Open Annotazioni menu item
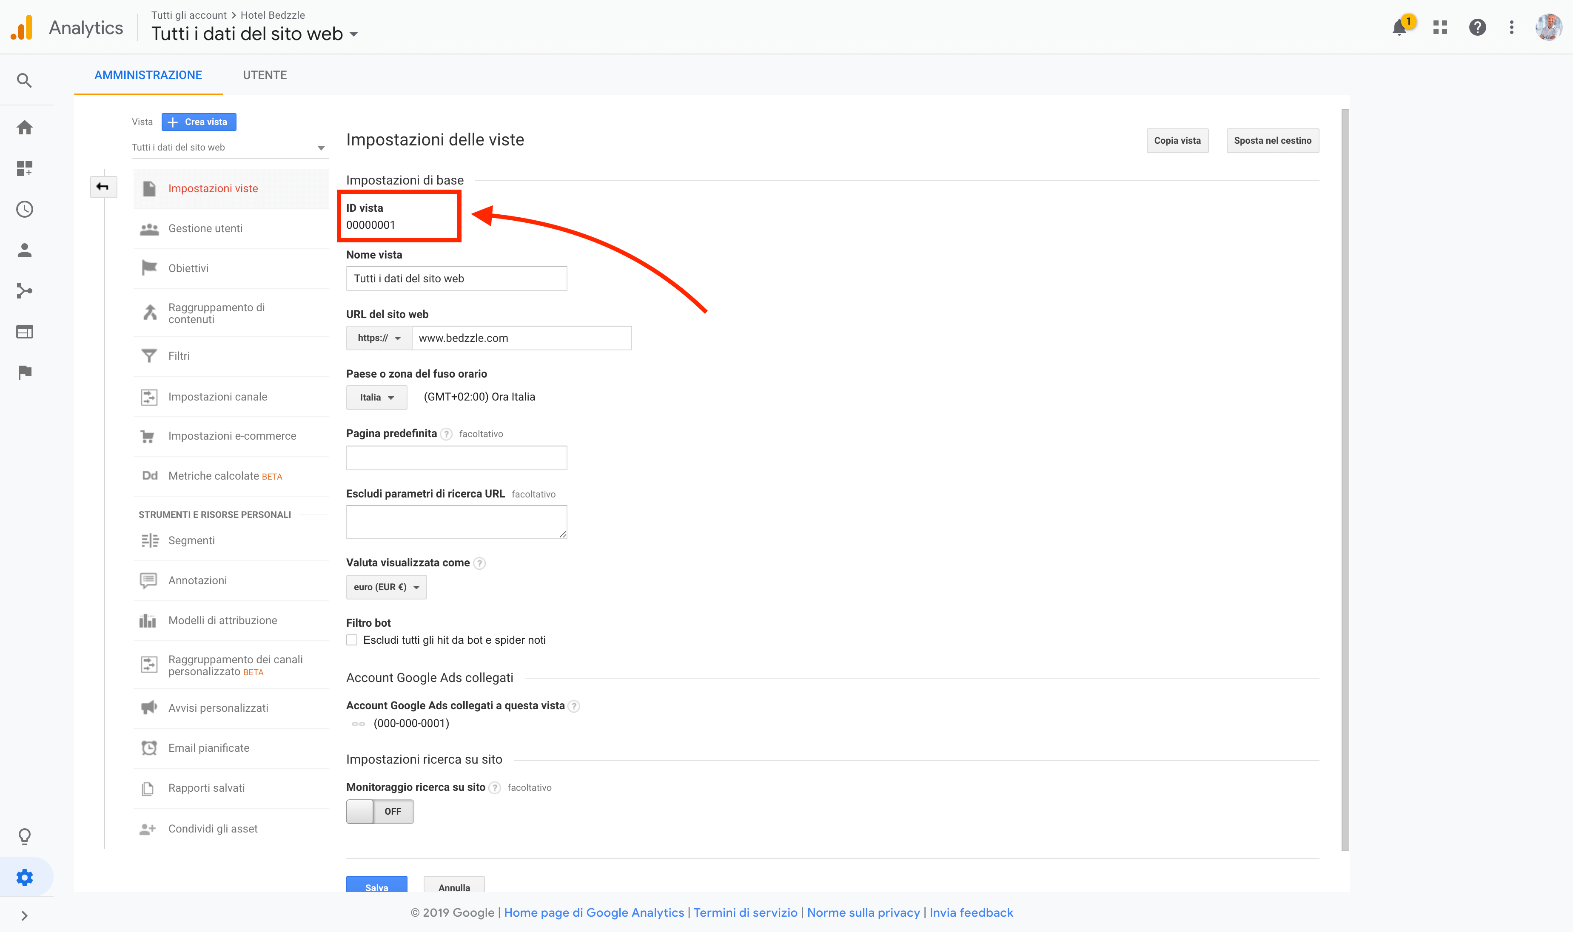 [231, 580]
